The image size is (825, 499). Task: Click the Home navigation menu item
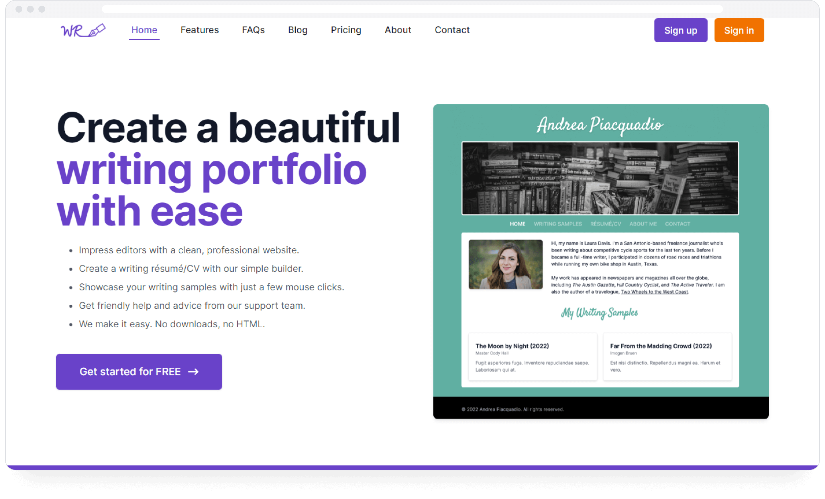click(143, 30)
